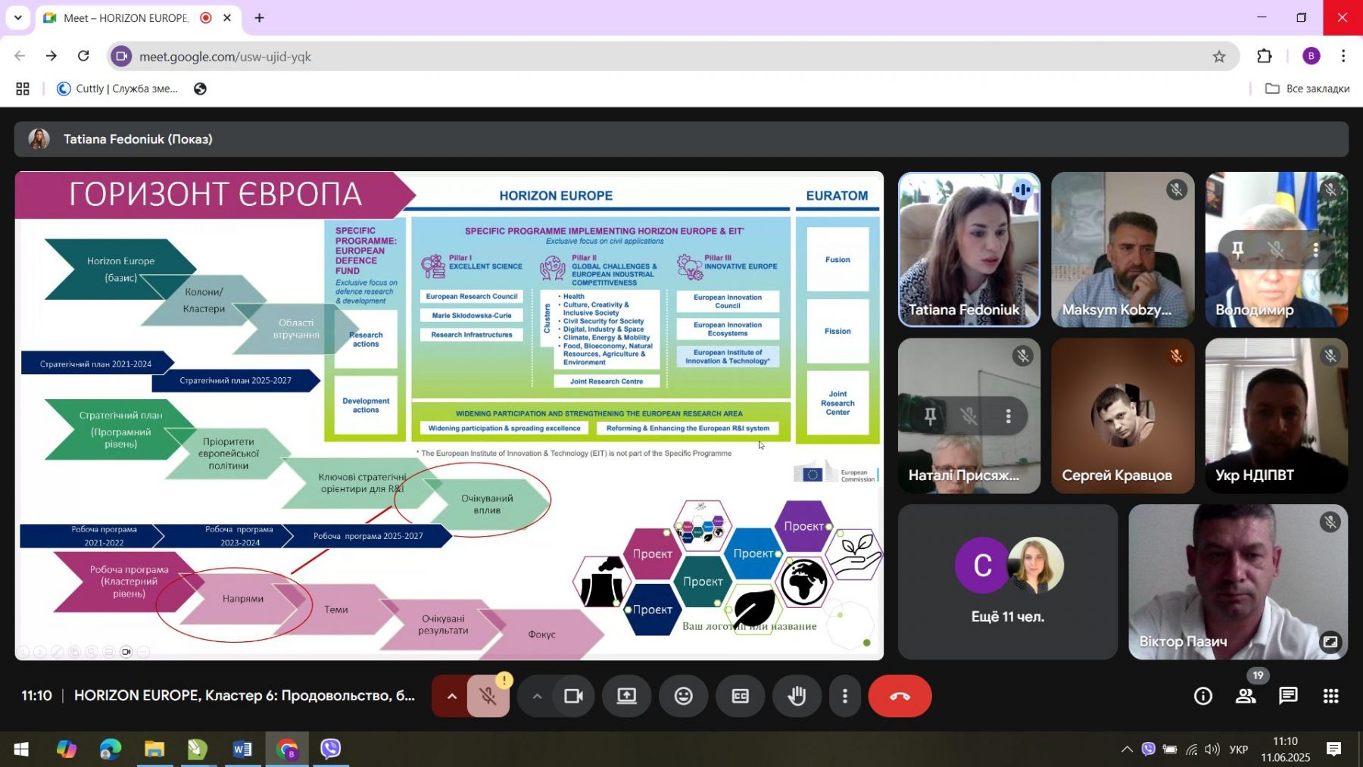Click camera permission icon in address bar

pyautogui.click(x=122, y=57)
